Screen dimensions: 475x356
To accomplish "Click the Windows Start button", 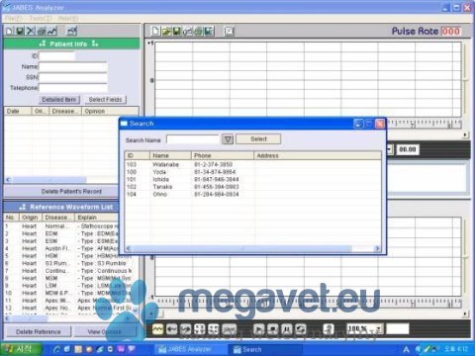I will (x=21, y=349).
